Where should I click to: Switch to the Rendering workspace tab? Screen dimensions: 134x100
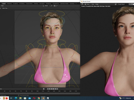point(49,4)
